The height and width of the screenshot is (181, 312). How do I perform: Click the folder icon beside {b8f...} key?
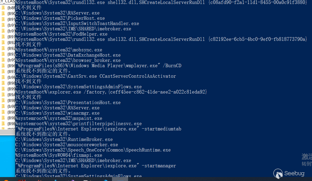pyautogui.click(x=3, y=8)
